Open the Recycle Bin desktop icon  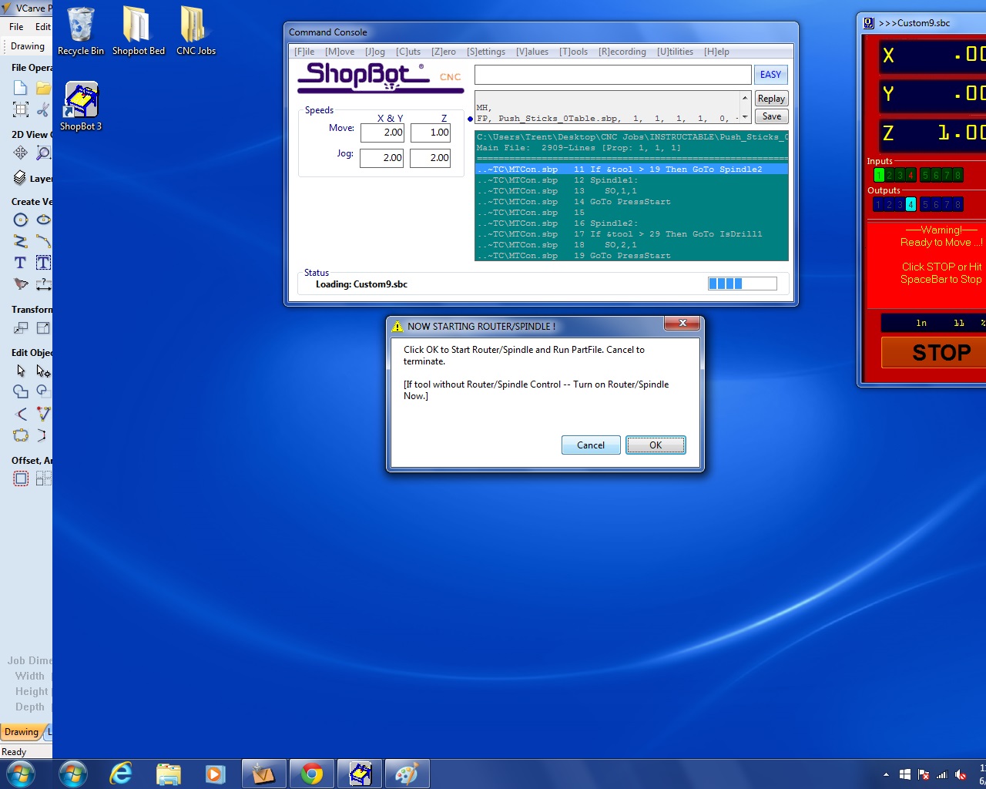80,31
